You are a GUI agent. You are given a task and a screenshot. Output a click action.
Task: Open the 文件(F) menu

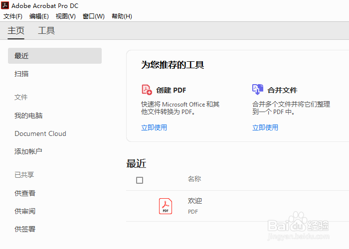click(13, 16)
